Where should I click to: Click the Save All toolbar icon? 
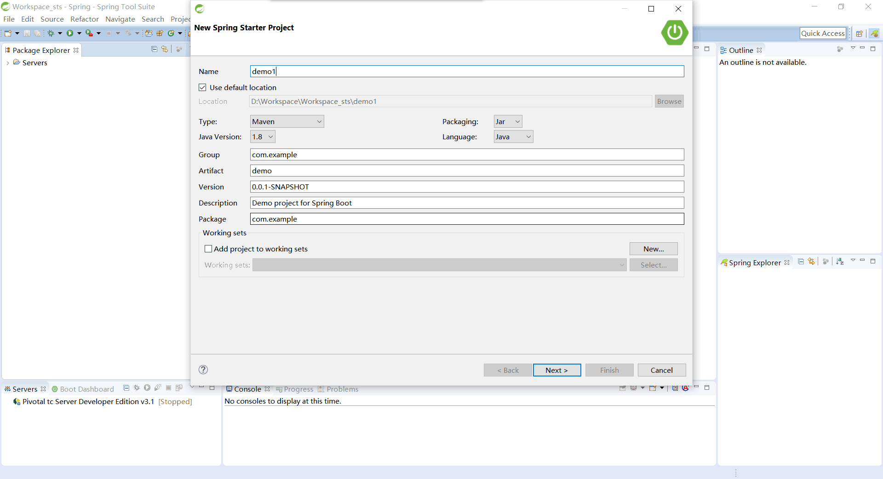[x=37, y=33]
